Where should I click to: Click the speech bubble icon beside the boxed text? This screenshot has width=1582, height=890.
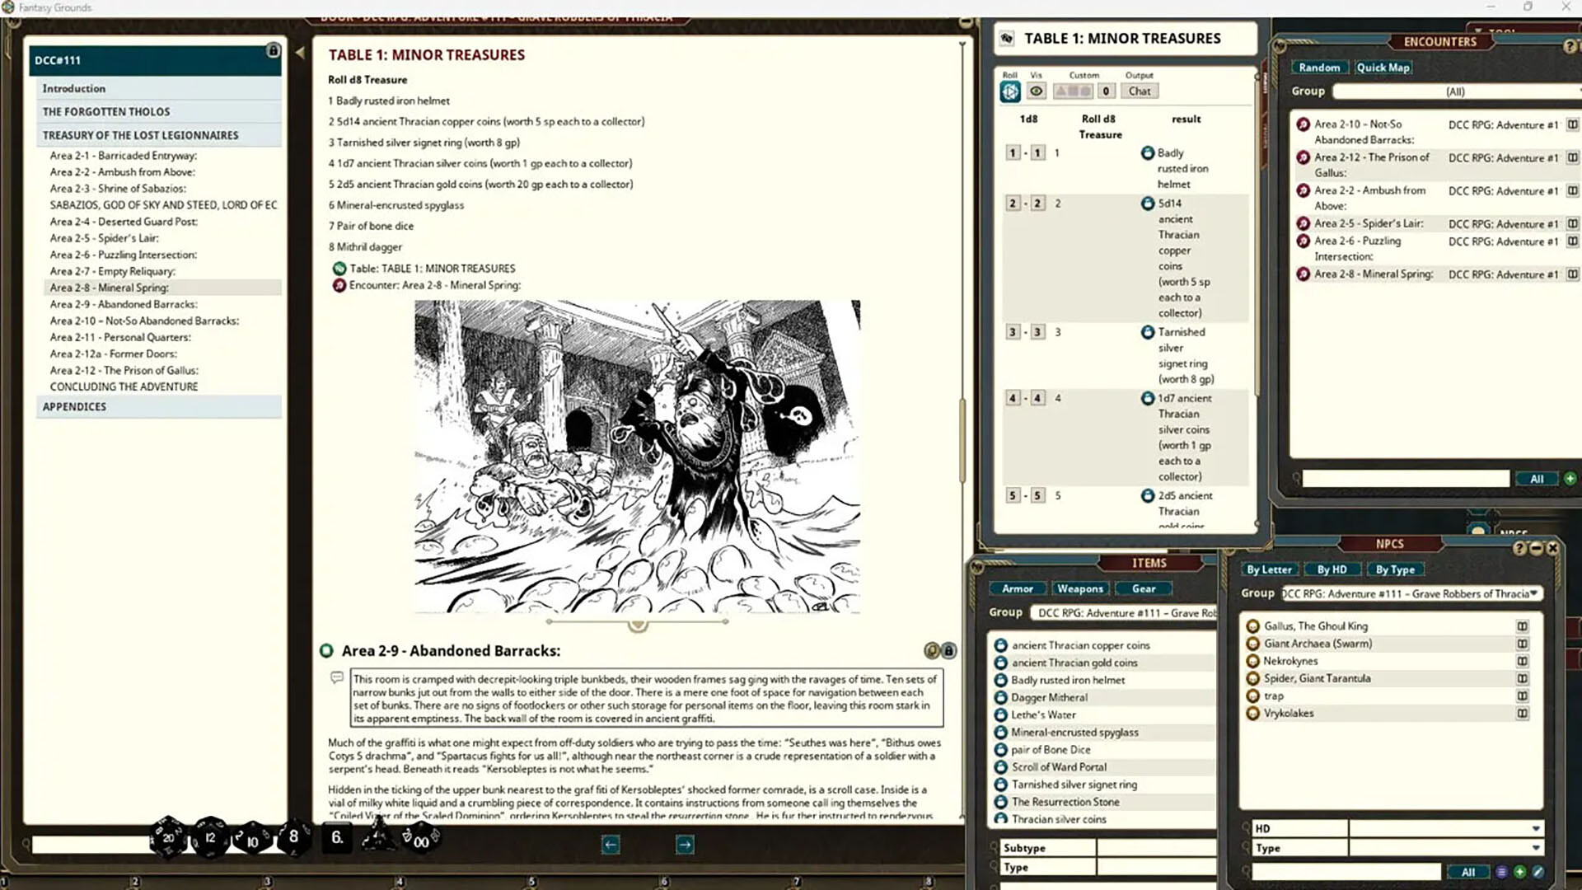337,677
